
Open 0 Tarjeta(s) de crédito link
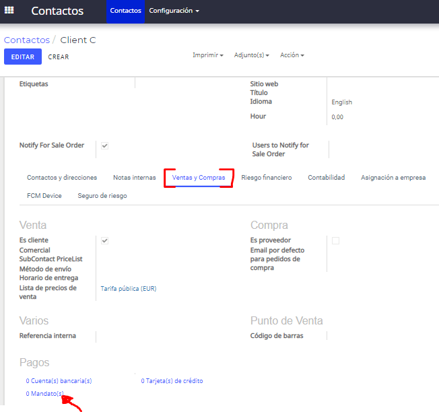click(x=172, y=381)
